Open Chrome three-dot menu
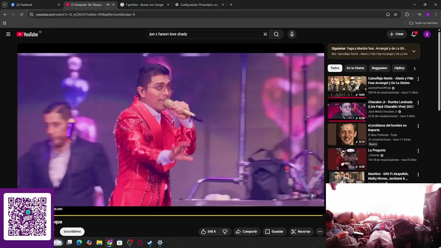Viewport: 441px width, 248px height. [436, 14]
